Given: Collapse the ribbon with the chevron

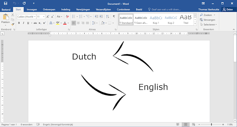Looking at the screenshot, I should (x=234, y=29).
